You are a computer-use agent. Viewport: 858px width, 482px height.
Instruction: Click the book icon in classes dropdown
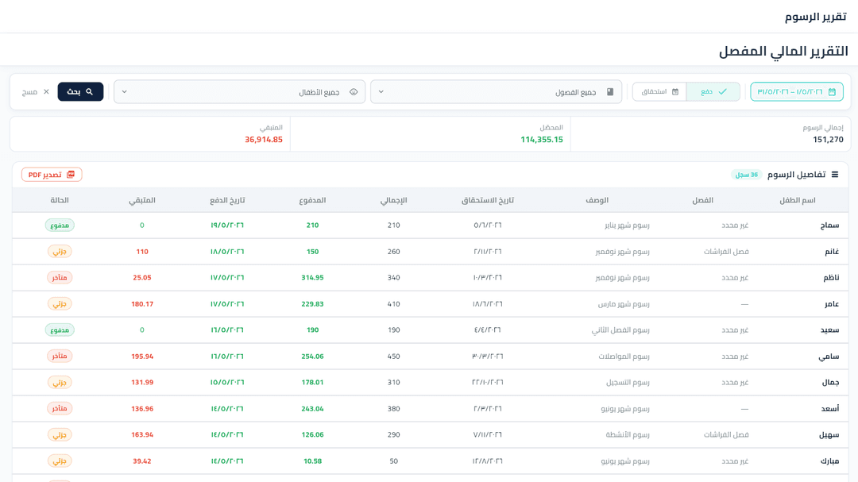coord(610,92)
